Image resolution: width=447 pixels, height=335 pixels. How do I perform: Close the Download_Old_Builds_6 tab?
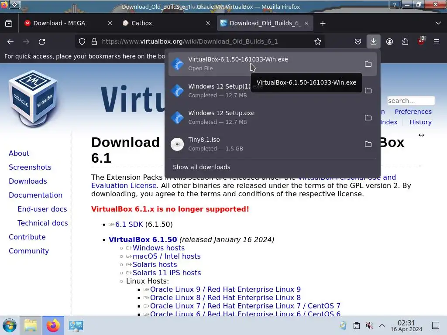point(306,24)
